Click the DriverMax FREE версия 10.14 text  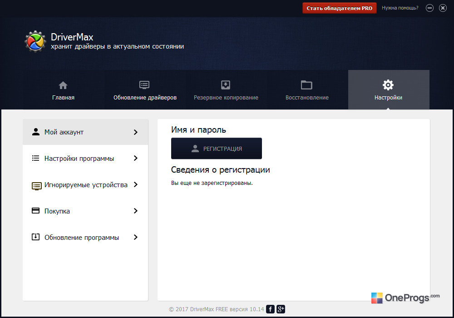point(227,309)
